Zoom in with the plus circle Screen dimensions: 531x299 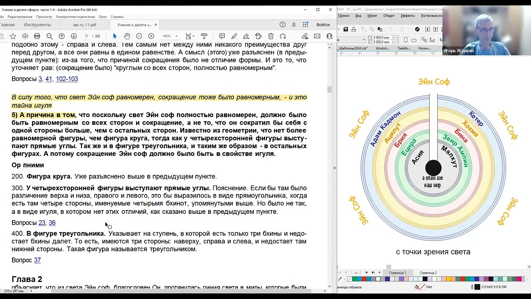[x=151, y=36]
